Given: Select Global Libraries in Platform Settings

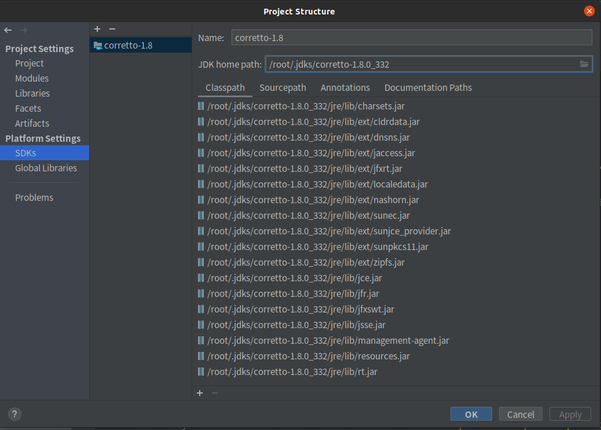Looking at the screenshot, I should point(46,168).
